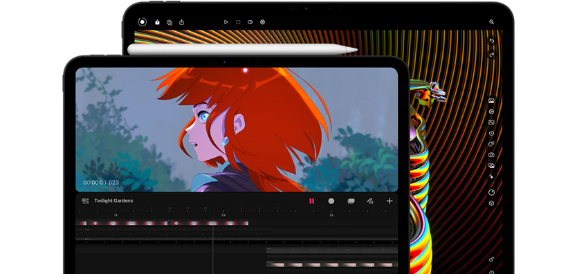Jump to the 3s mark on the ruler
The height and width of the screenshot is (274, 577).
331,214
